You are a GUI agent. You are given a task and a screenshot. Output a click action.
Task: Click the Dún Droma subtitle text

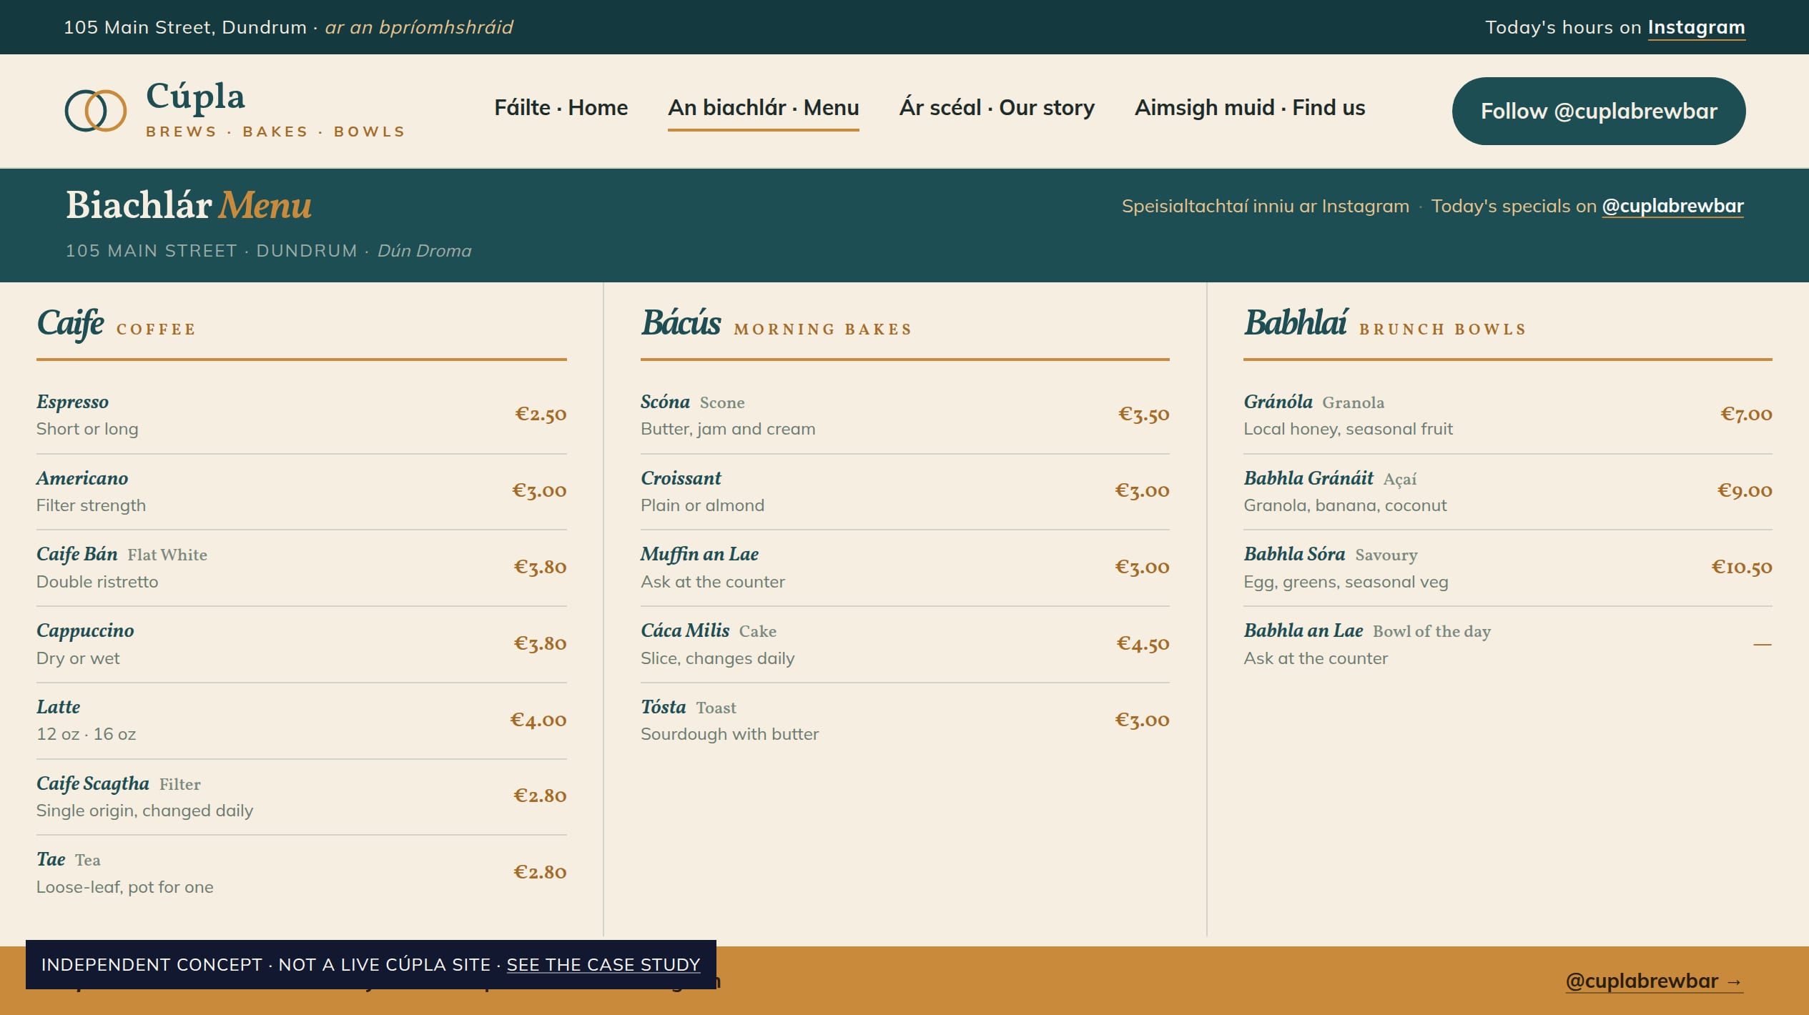point(425,251)
